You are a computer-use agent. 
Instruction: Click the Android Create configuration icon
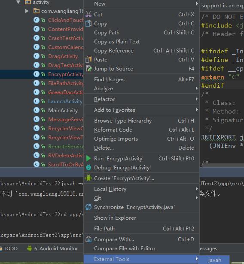tap(88, 178)
